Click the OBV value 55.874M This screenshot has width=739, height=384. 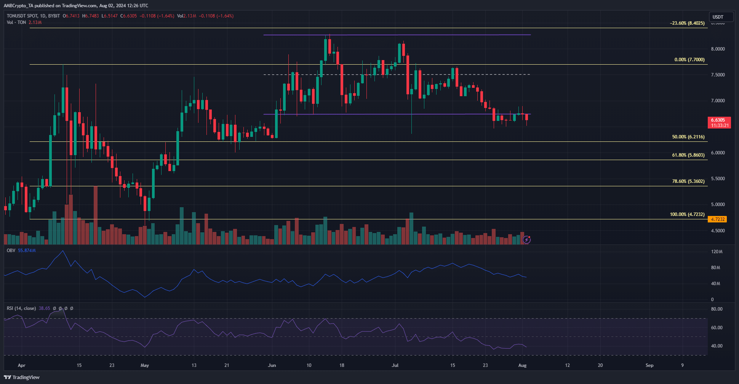tap(27, 251)
